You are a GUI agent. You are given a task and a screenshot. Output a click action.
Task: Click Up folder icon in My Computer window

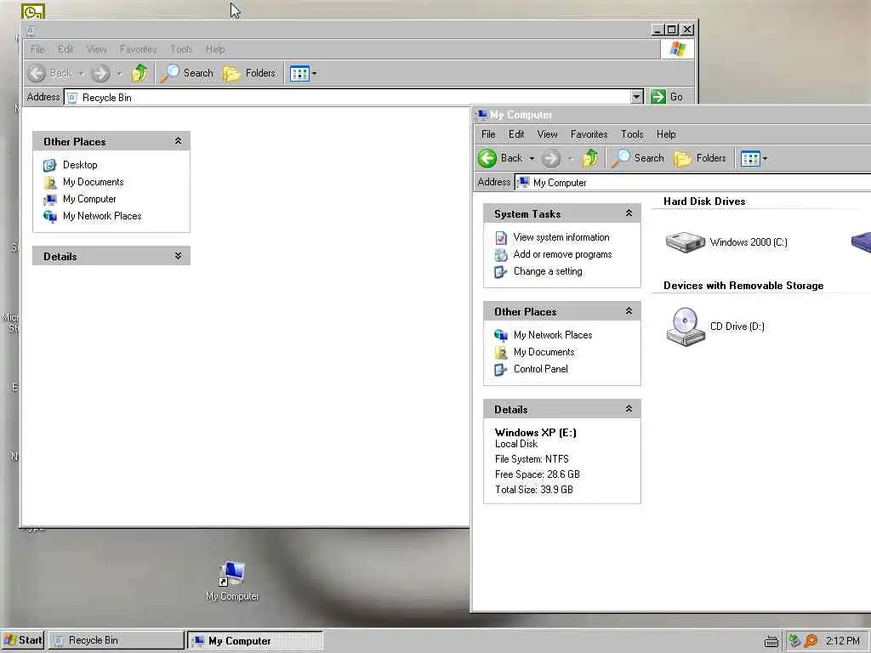click(590, 158)
